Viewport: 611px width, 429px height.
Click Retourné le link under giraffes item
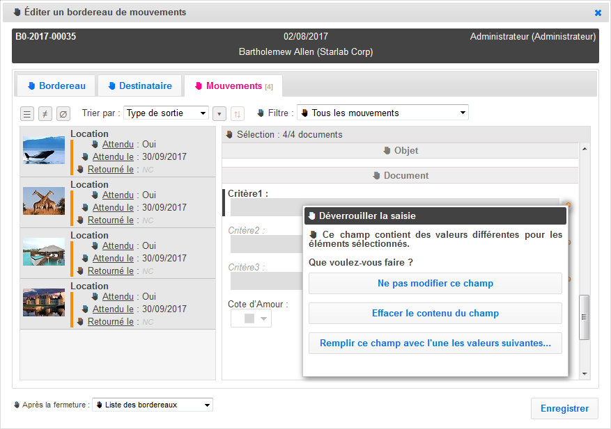click(x=110, y=220)
